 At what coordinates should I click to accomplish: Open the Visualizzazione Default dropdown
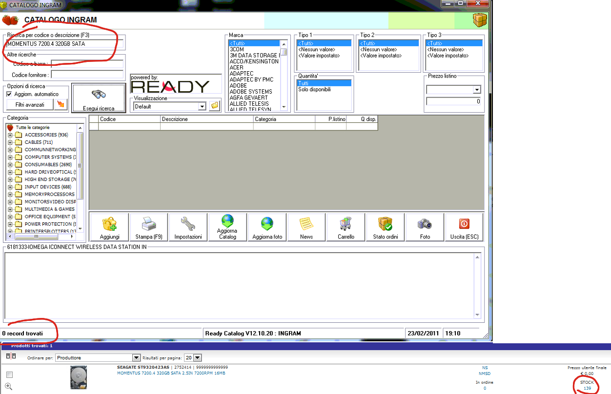(202, 106)
